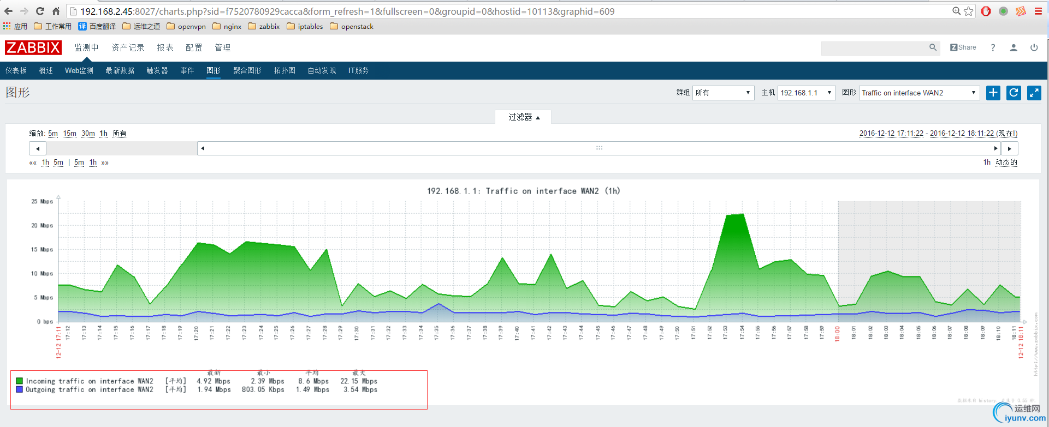1049x427 pixels.
Task: Go to the browser home page icon
Action: 56,11
